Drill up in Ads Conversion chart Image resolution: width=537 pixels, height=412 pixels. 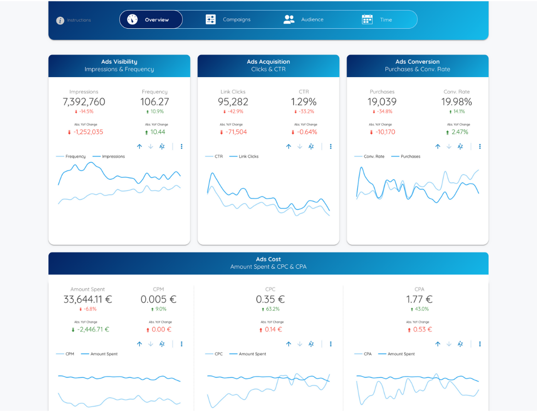click(438, 147)
